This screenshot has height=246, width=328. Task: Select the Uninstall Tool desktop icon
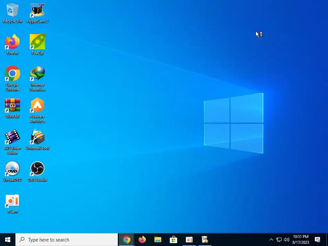37,140
